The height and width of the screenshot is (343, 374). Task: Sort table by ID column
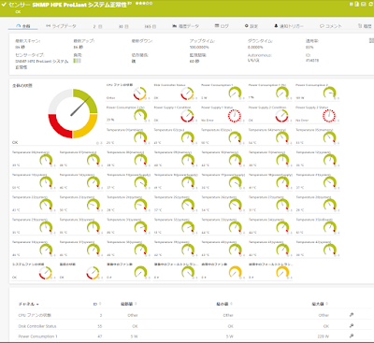pos(97,304)
